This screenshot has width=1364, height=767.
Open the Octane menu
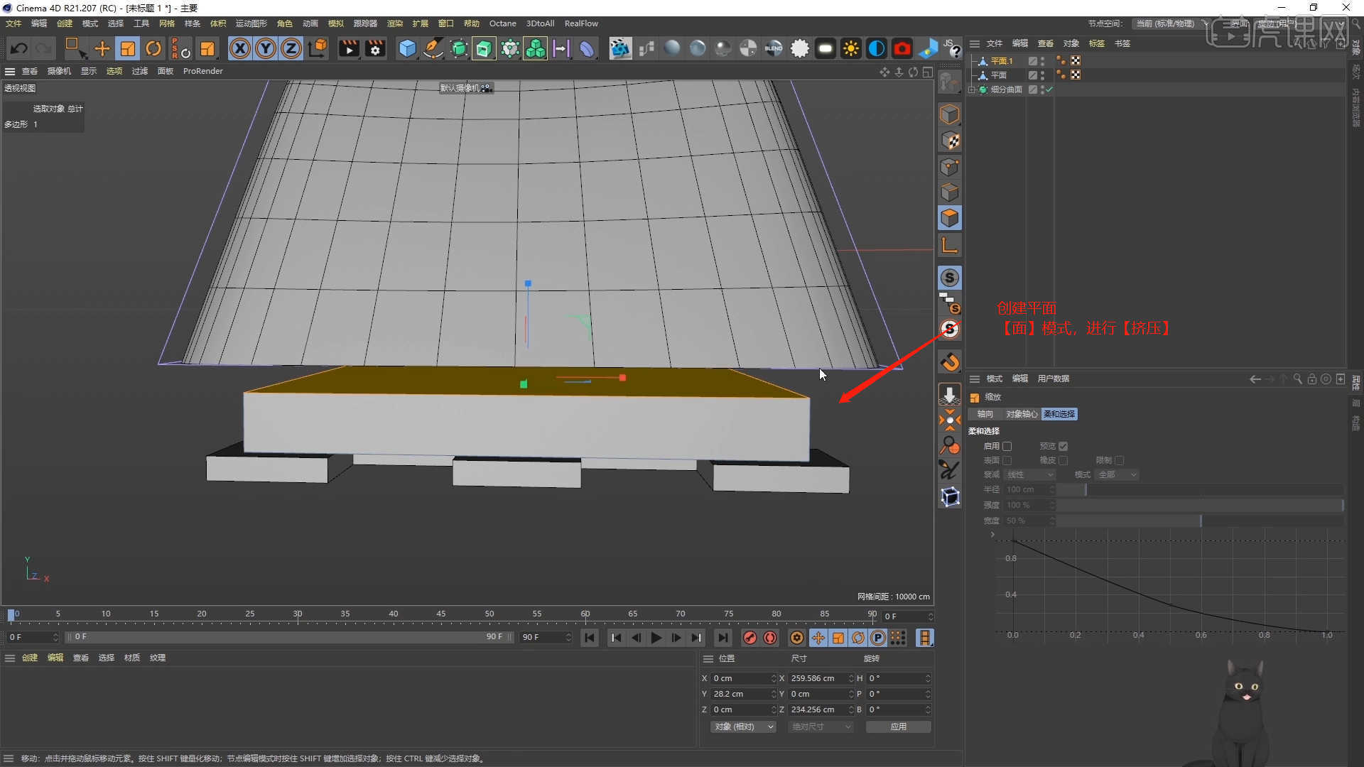(503, 23)
